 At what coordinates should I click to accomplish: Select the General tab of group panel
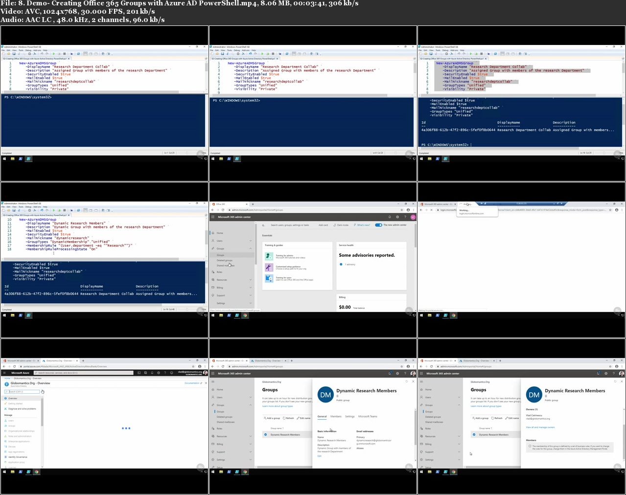coord(322,416)
